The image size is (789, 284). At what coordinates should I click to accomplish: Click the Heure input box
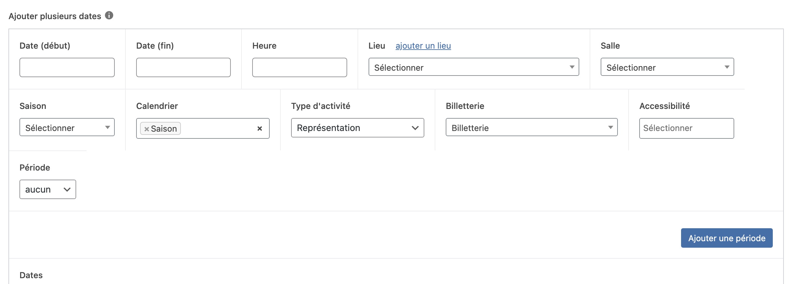click(x=300, y=67)
